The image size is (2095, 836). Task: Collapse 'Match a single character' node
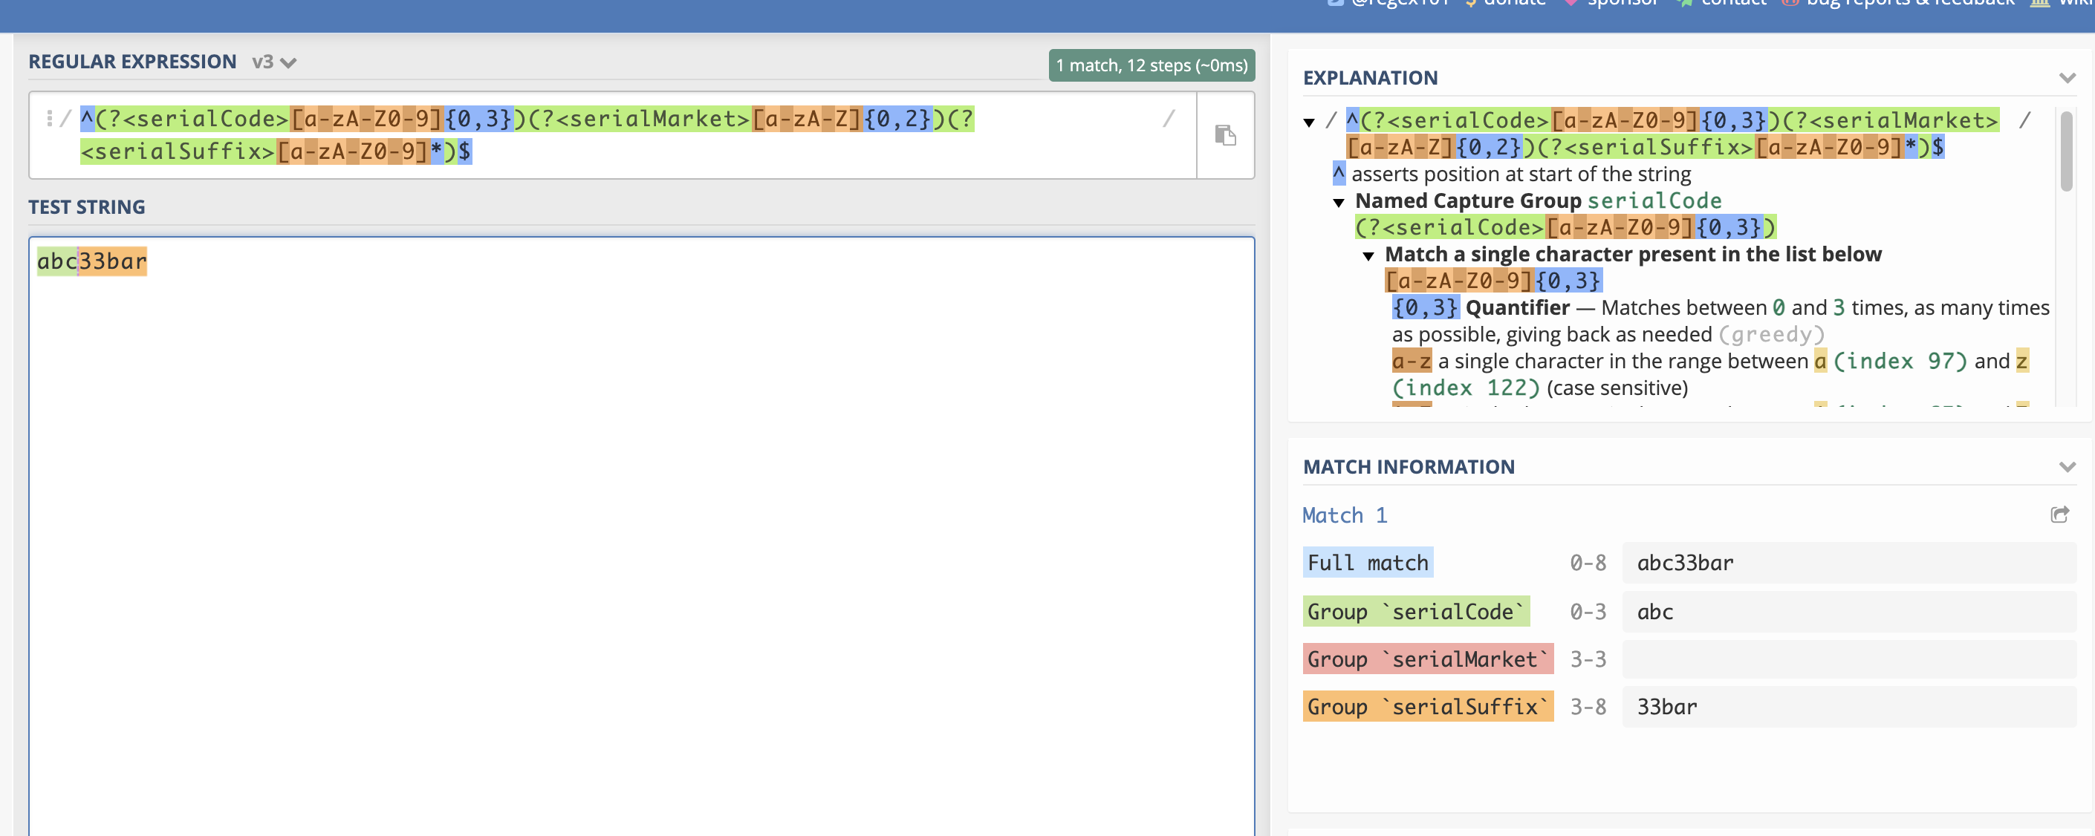[1368, 256]
